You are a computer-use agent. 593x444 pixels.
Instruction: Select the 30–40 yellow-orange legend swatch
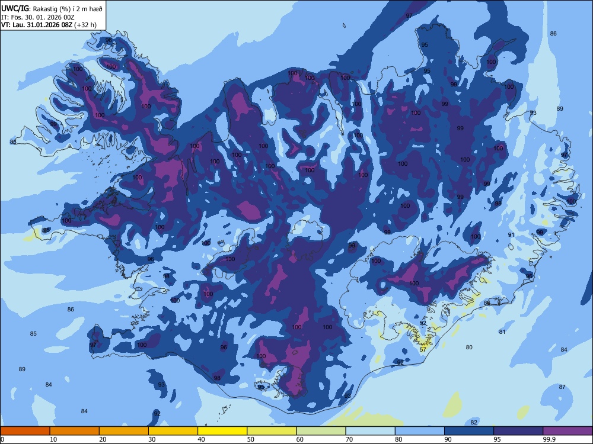[x=173, y=431]
